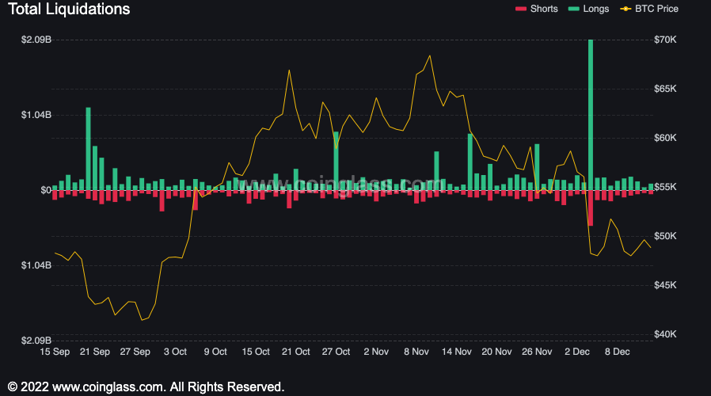The image size is (711, 396).
Task: Click the $65K right axis label
Action: click(x=665, y=89)
